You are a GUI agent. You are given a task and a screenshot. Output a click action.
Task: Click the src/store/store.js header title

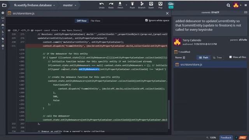click(x=23, y=13)
